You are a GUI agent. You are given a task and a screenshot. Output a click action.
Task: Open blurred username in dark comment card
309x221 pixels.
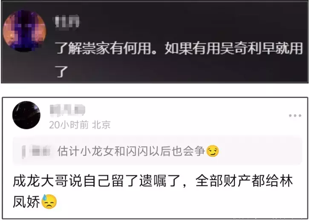click(67, 21)
